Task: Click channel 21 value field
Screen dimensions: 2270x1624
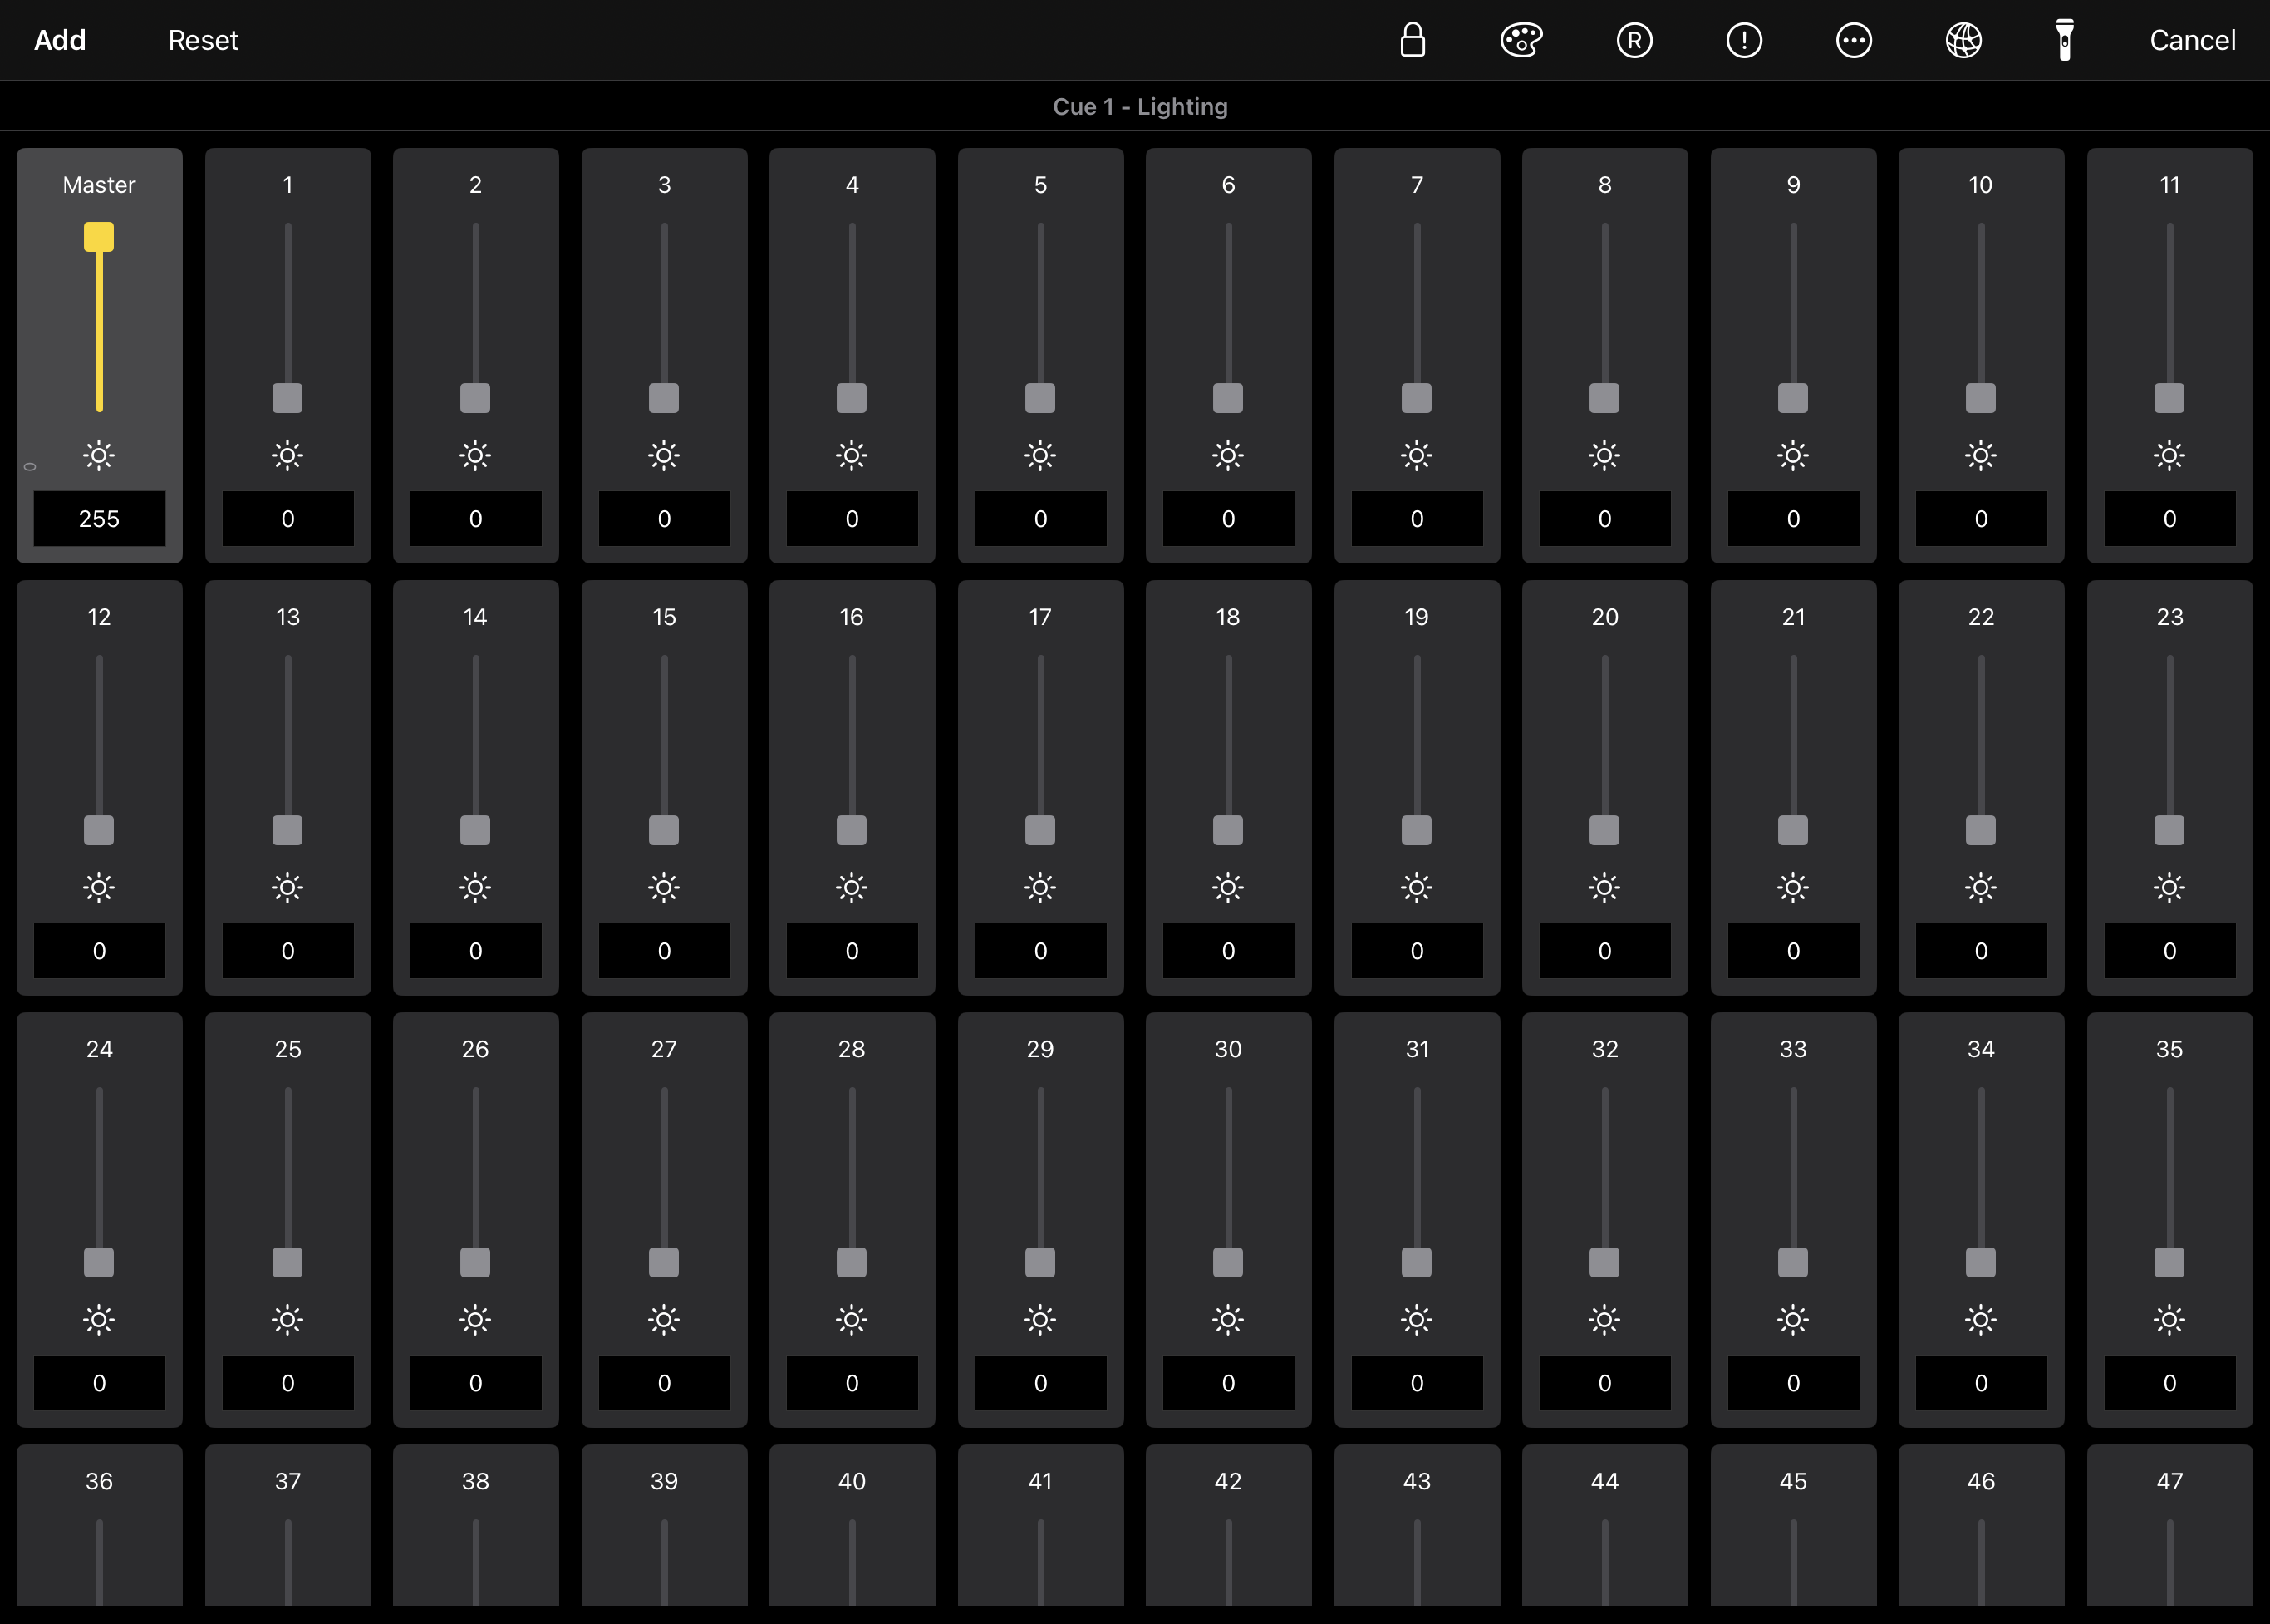Action: click(1793, 950)
